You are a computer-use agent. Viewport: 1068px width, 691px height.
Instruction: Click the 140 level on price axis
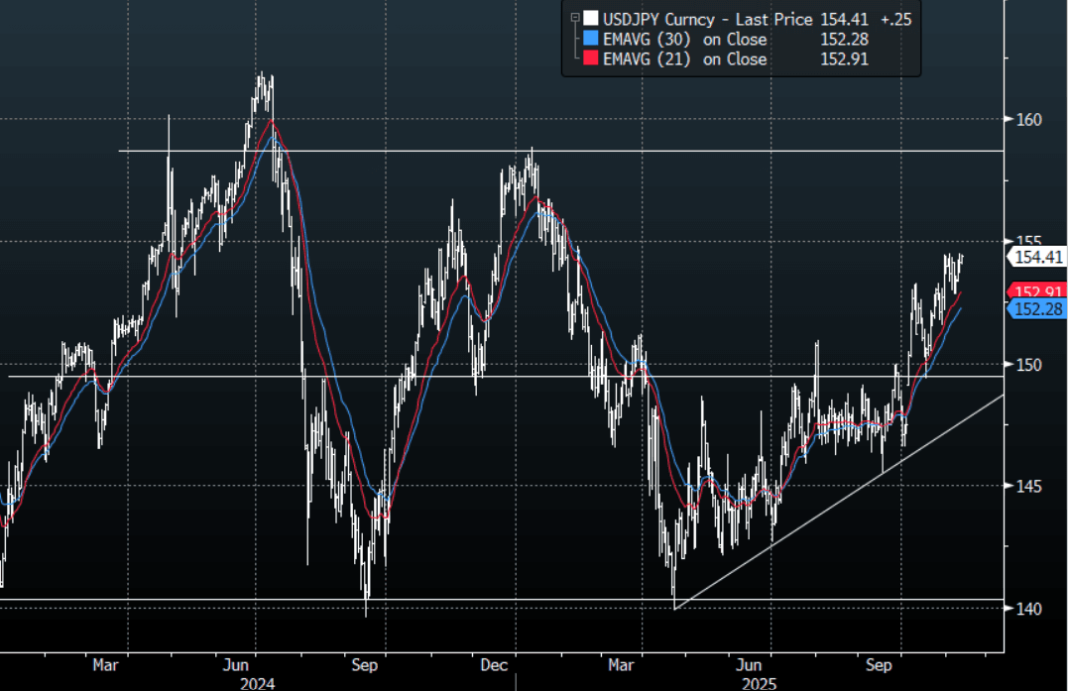point(1027,608)
